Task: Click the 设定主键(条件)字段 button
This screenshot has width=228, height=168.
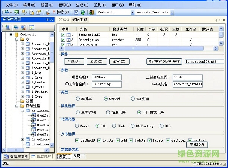Action: [164, 61]
